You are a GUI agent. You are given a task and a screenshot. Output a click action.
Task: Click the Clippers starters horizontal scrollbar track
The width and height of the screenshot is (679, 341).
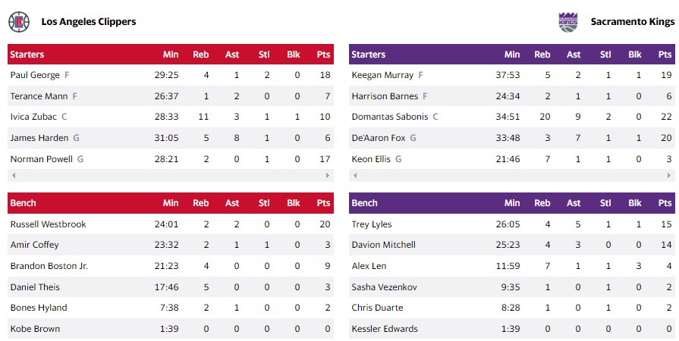point(171,176)
